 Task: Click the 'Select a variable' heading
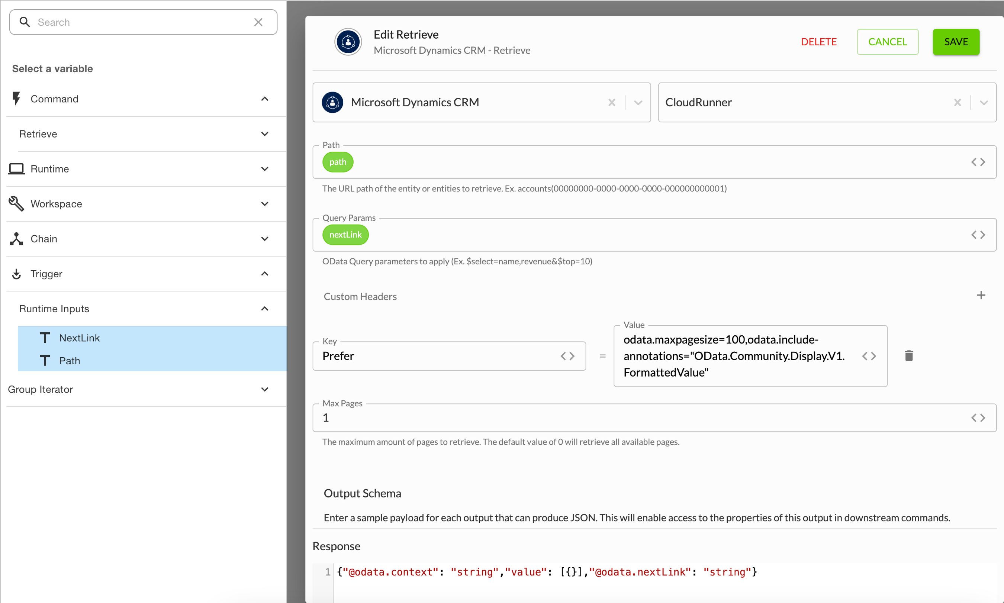click(x=52, y=69)
